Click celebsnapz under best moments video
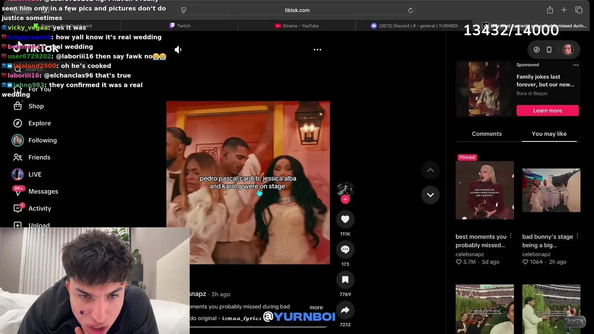 point(470,254)
